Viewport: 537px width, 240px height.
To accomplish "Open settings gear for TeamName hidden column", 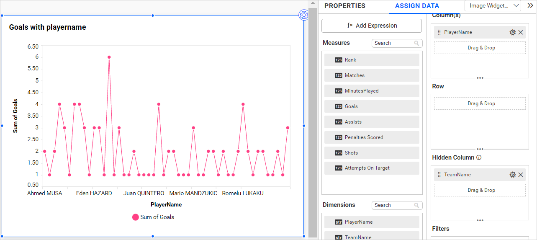I will click(512, 175).
